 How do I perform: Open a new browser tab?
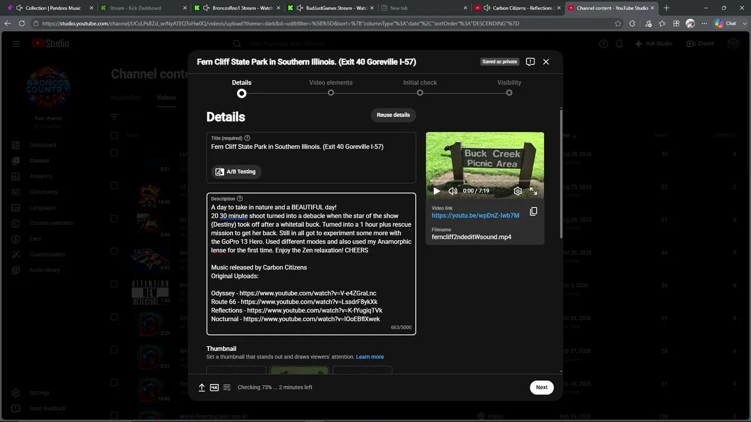click(x=667, y=8)
